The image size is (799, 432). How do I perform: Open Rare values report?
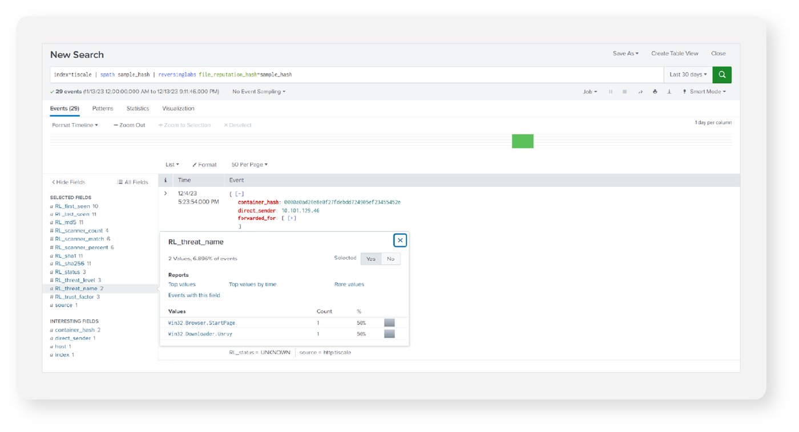pyautogui.click(x=349, y=284)
